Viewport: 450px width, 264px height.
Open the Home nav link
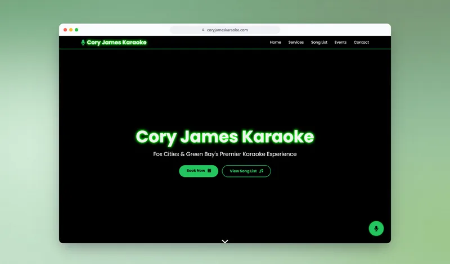pos(275,42)
